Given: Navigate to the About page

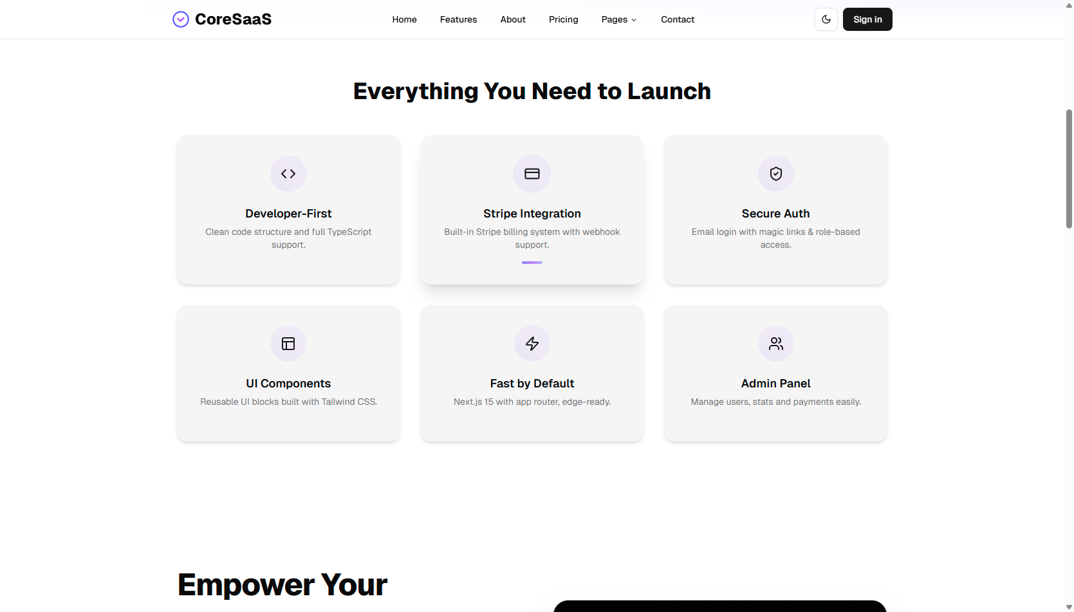Looking at the screenshot, I should (x=513, y=19).
